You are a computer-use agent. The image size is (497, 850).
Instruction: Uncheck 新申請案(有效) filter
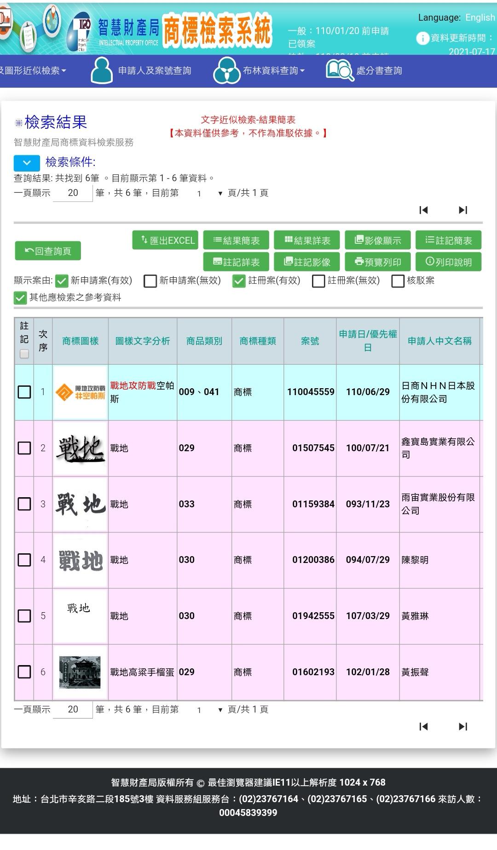[x=61, y=281]
